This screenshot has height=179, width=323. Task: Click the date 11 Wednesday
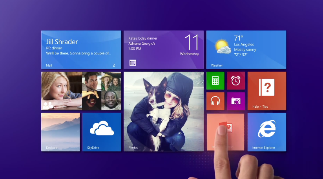(x=192, y=44)
